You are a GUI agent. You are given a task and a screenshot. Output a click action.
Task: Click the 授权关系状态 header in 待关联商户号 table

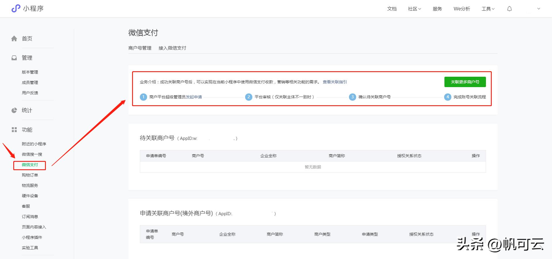coord(409,156)
